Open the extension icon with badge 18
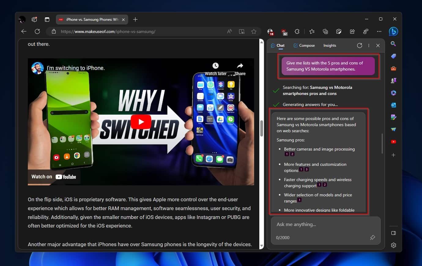Viewport: 422px width, 266px height. click(270, 32)
